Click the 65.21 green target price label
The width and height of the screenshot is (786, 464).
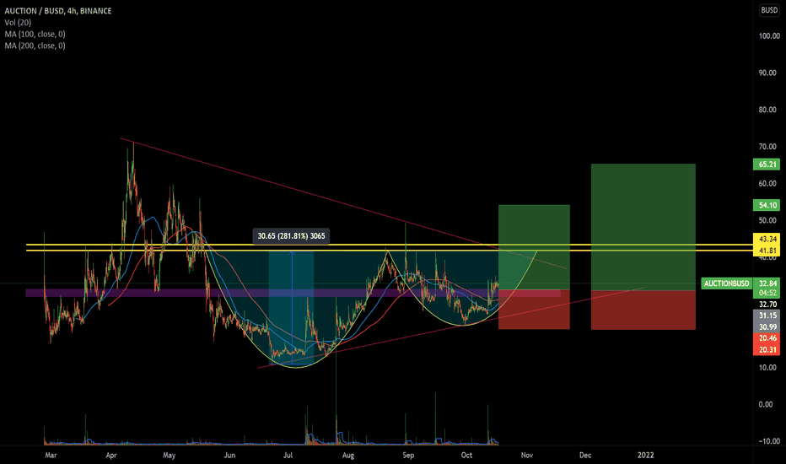pyautogui.click(x=767, y=164)
